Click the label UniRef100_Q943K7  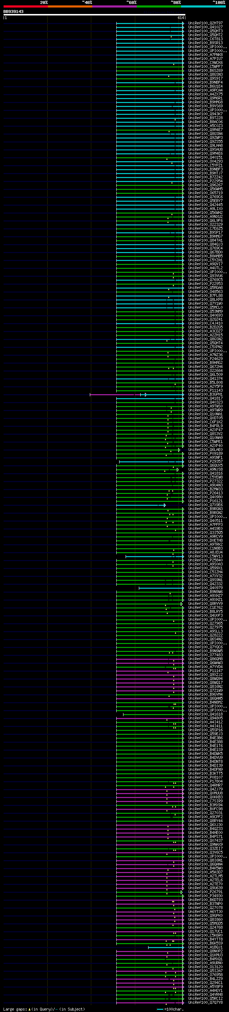[205, 114]
